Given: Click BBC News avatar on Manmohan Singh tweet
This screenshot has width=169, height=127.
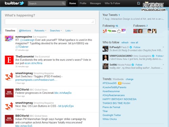Looking at the screenshot, I should [x=9, y=119].
